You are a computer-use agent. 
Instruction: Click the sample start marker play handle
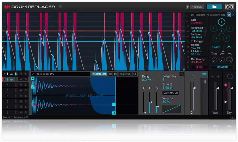pos(33,78)
